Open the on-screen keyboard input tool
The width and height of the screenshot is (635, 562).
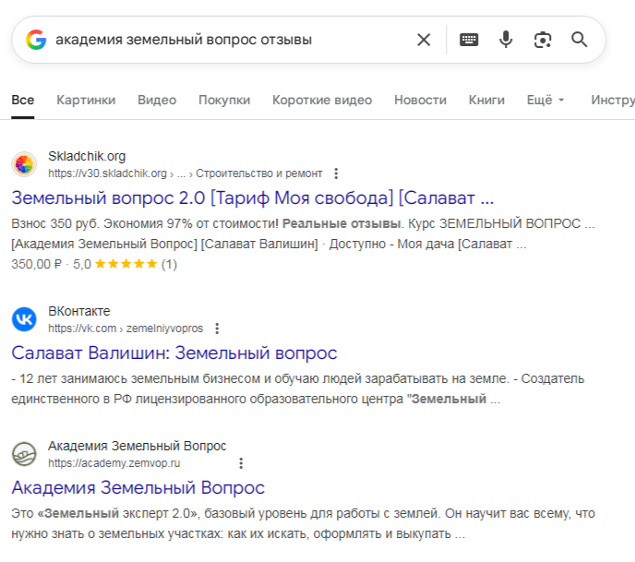click(469, 40)
